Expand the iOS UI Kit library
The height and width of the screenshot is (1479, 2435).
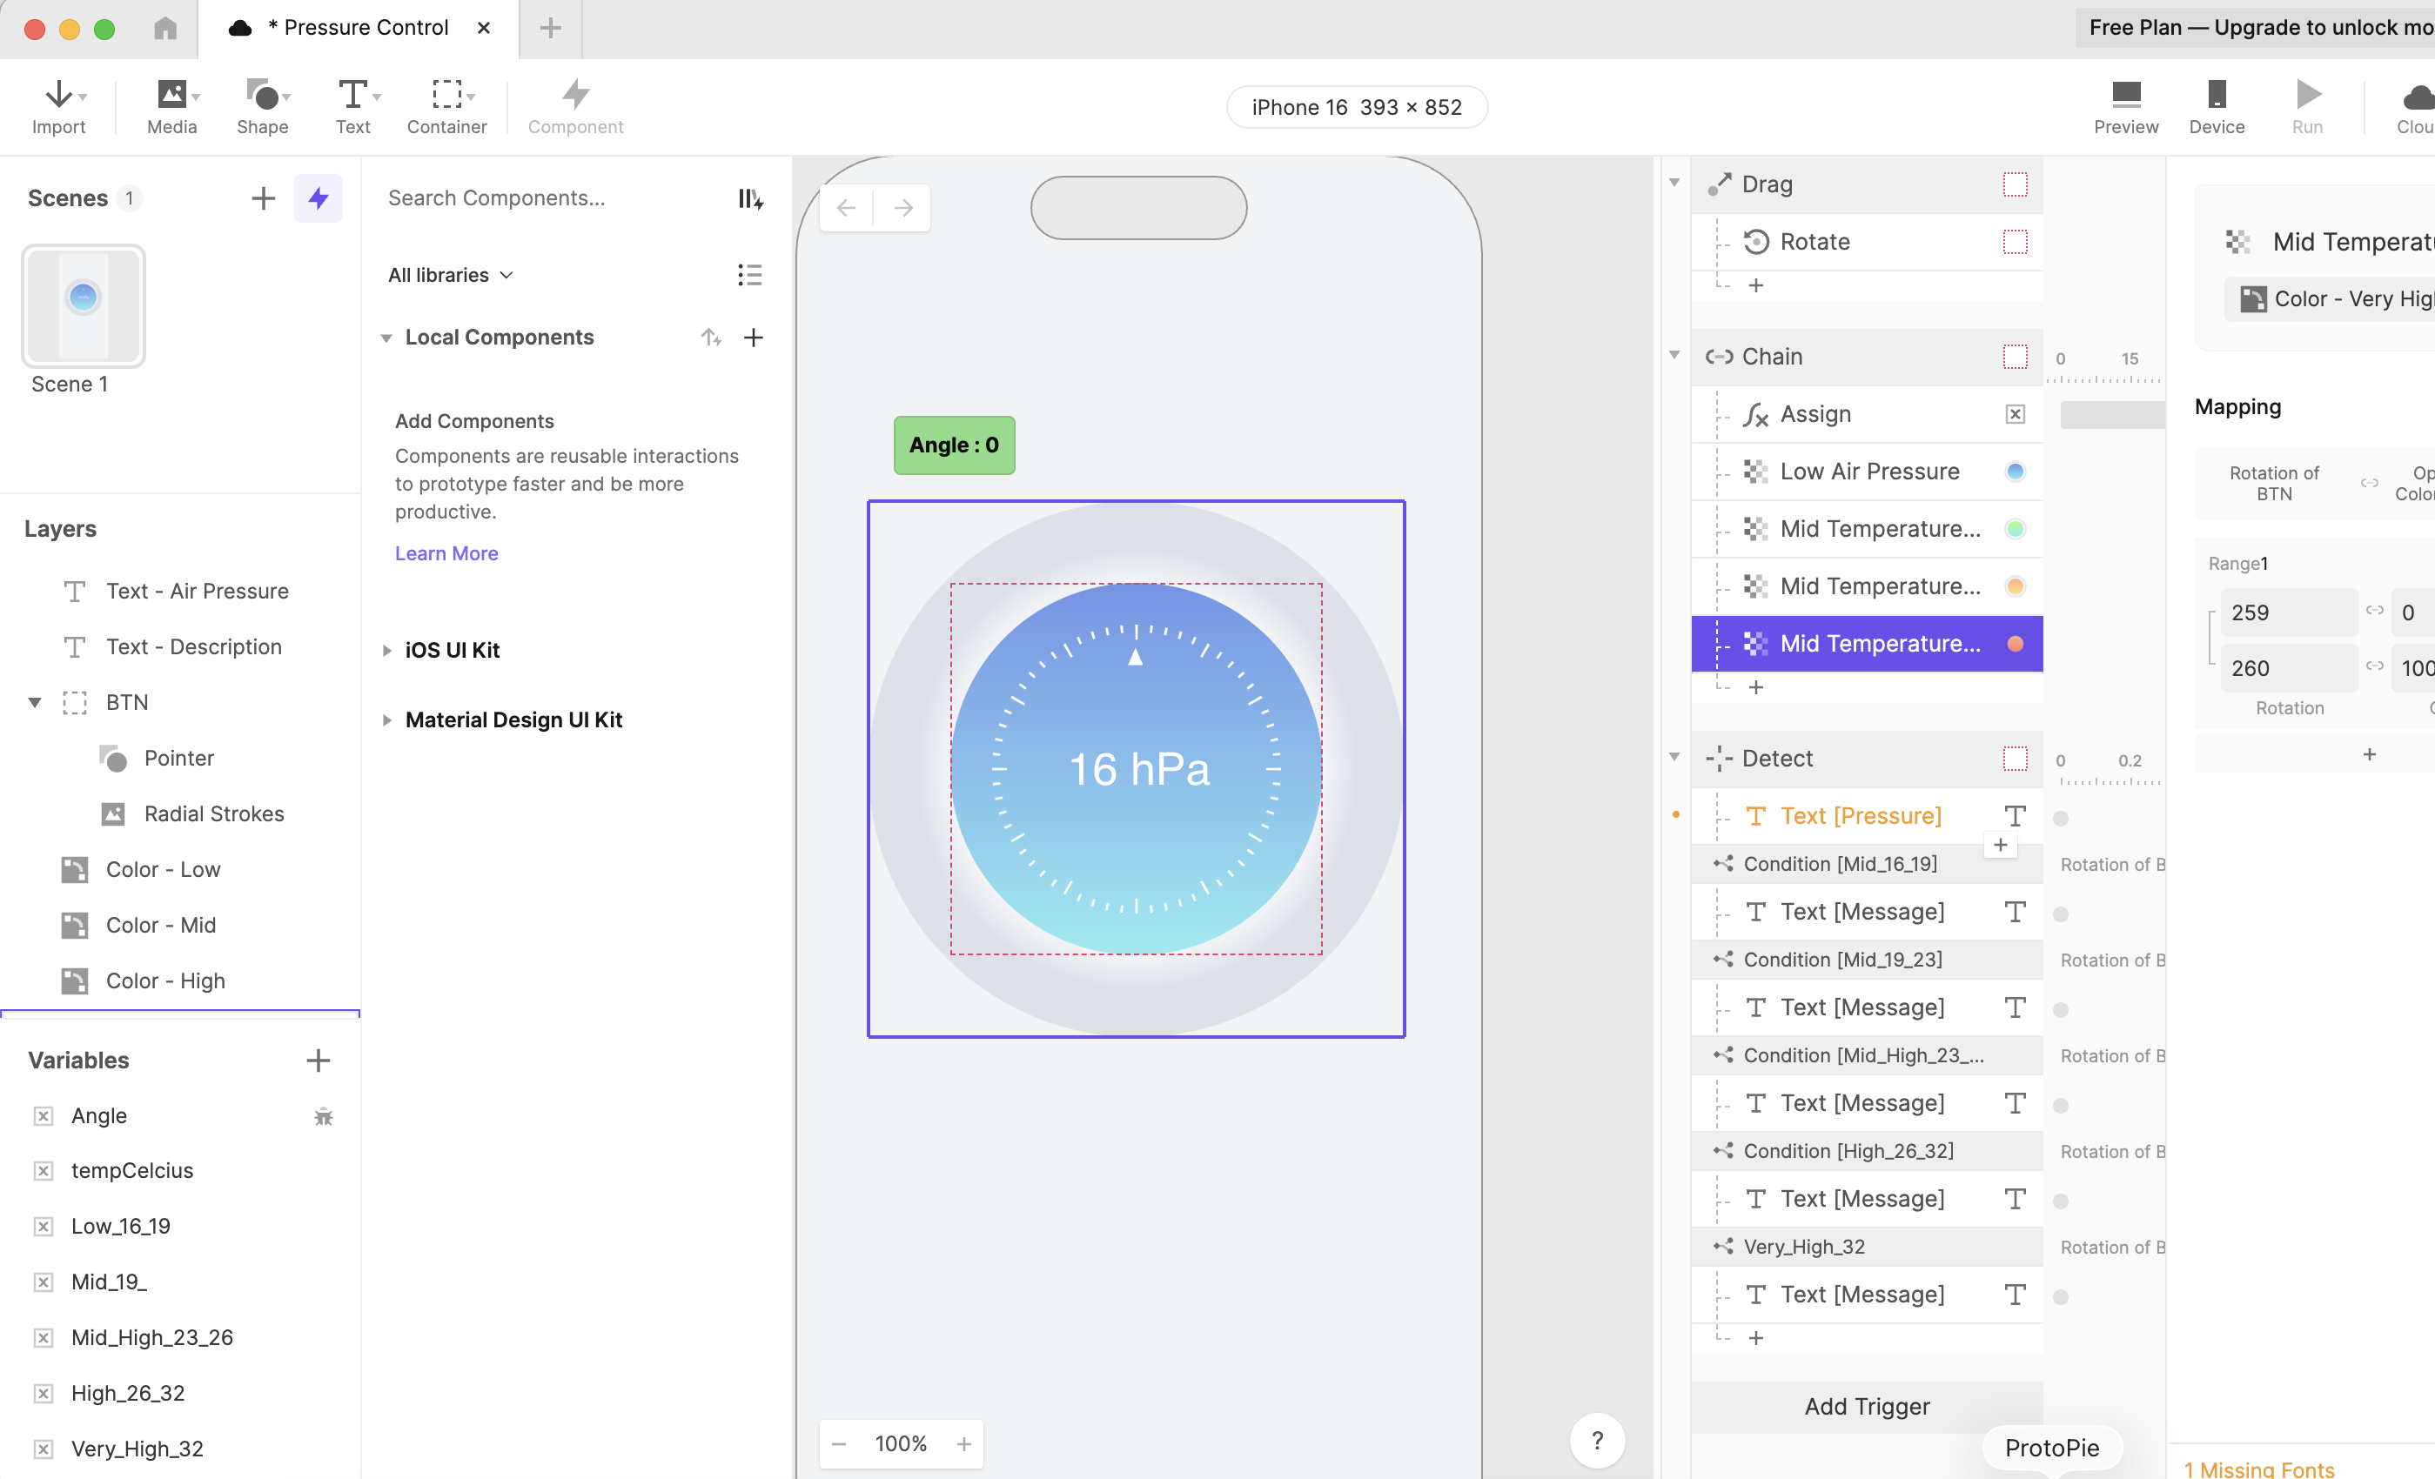pos(387,650)
